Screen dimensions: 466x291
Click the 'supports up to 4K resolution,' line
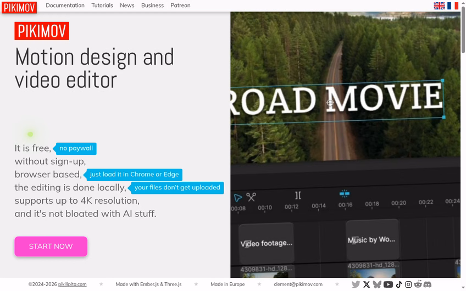pos(77,200)
